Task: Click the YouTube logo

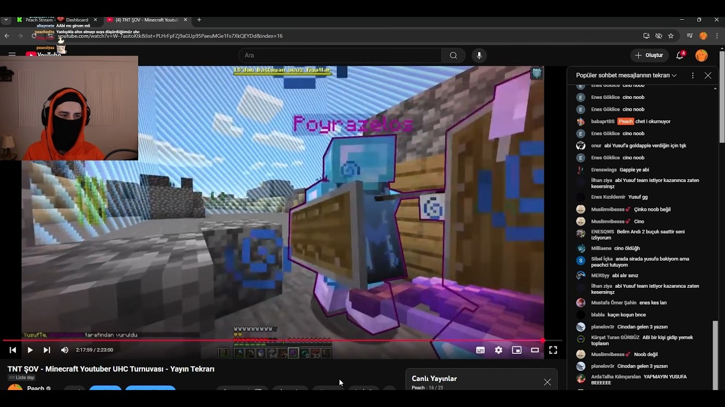Action: click(43, 55)
